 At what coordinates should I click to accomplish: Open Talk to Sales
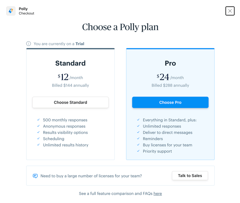[190, 176]
